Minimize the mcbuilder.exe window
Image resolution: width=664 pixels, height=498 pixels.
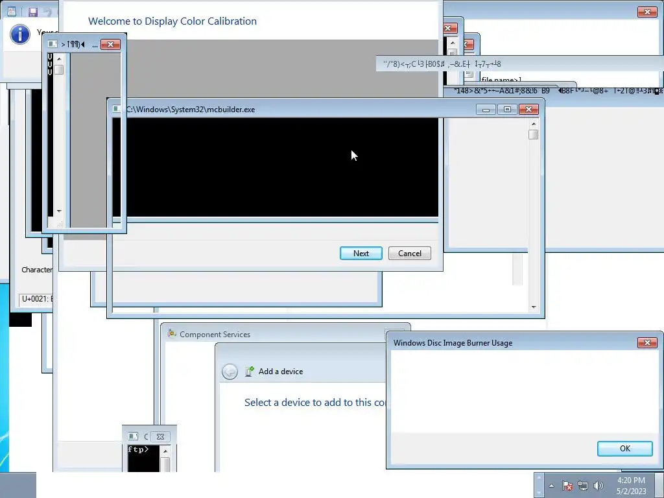(486, 110)
